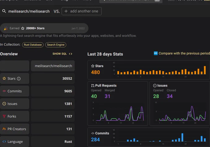Click the yellow star icon in Stars overview row

(x=4, y=78)
